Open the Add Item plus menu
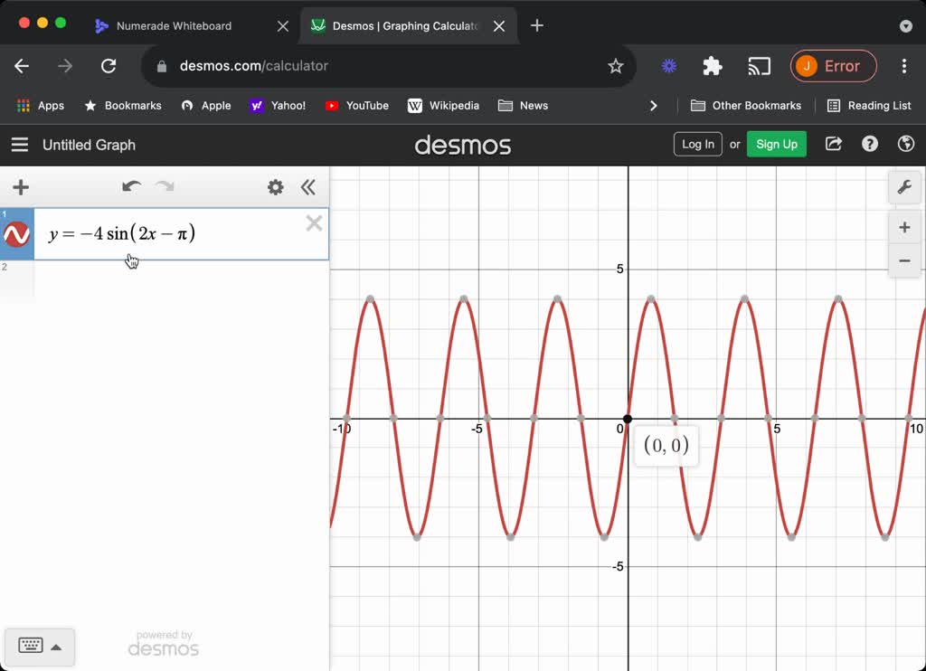 tap(20, 187)
